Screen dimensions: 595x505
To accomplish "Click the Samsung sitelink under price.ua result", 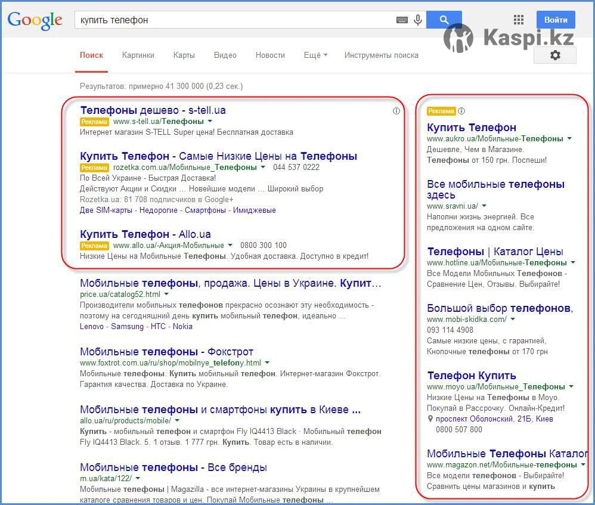I will pos(127,326).
